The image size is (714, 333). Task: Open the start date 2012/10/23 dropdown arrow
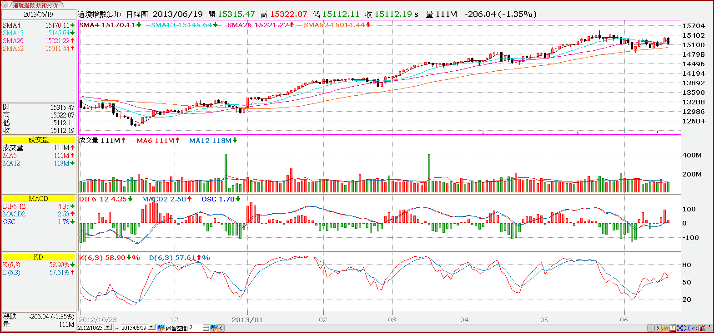108,327
